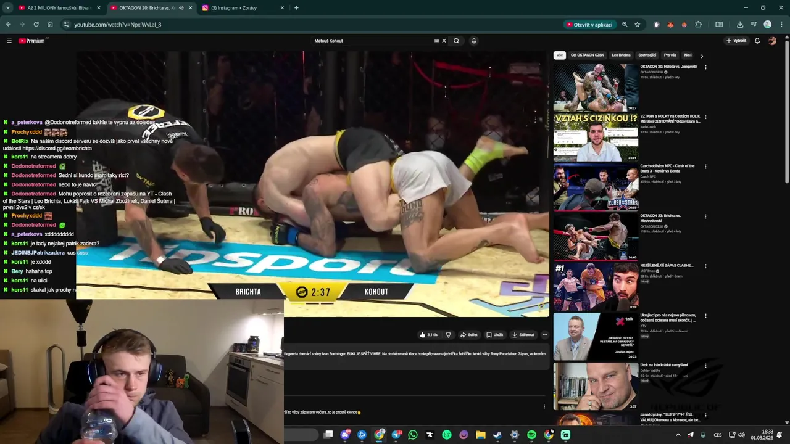Click Stáhnout download button
790x444 pixels.
click(x=523, y=335)
